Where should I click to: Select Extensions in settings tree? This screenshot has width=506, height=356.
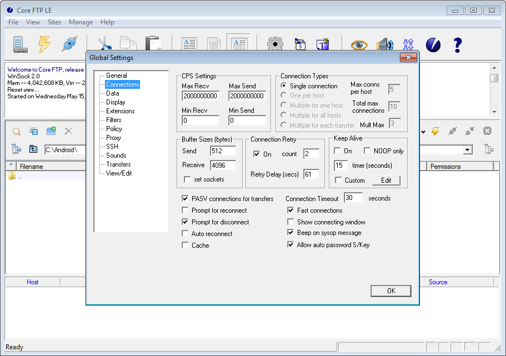(x=121, y=111)
